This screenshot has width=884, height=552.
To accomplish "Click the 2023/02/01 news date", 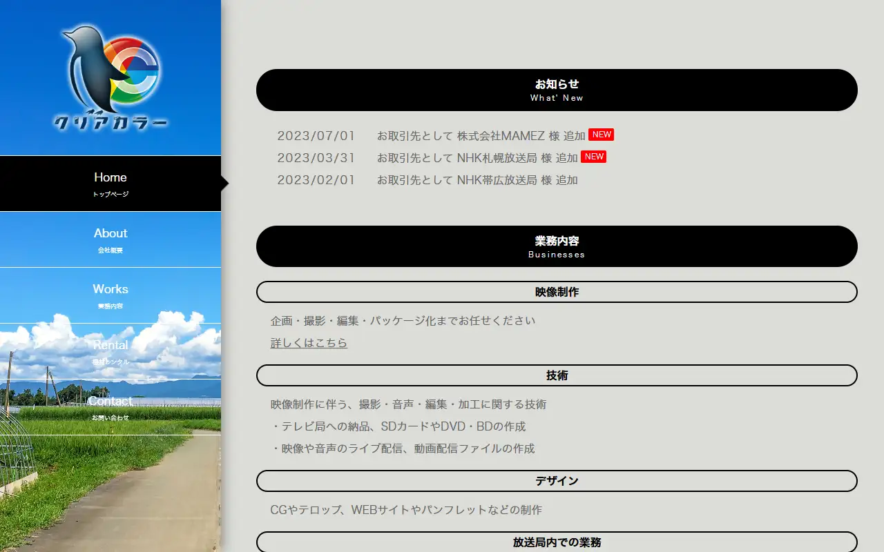I will [x=316, y=180].
